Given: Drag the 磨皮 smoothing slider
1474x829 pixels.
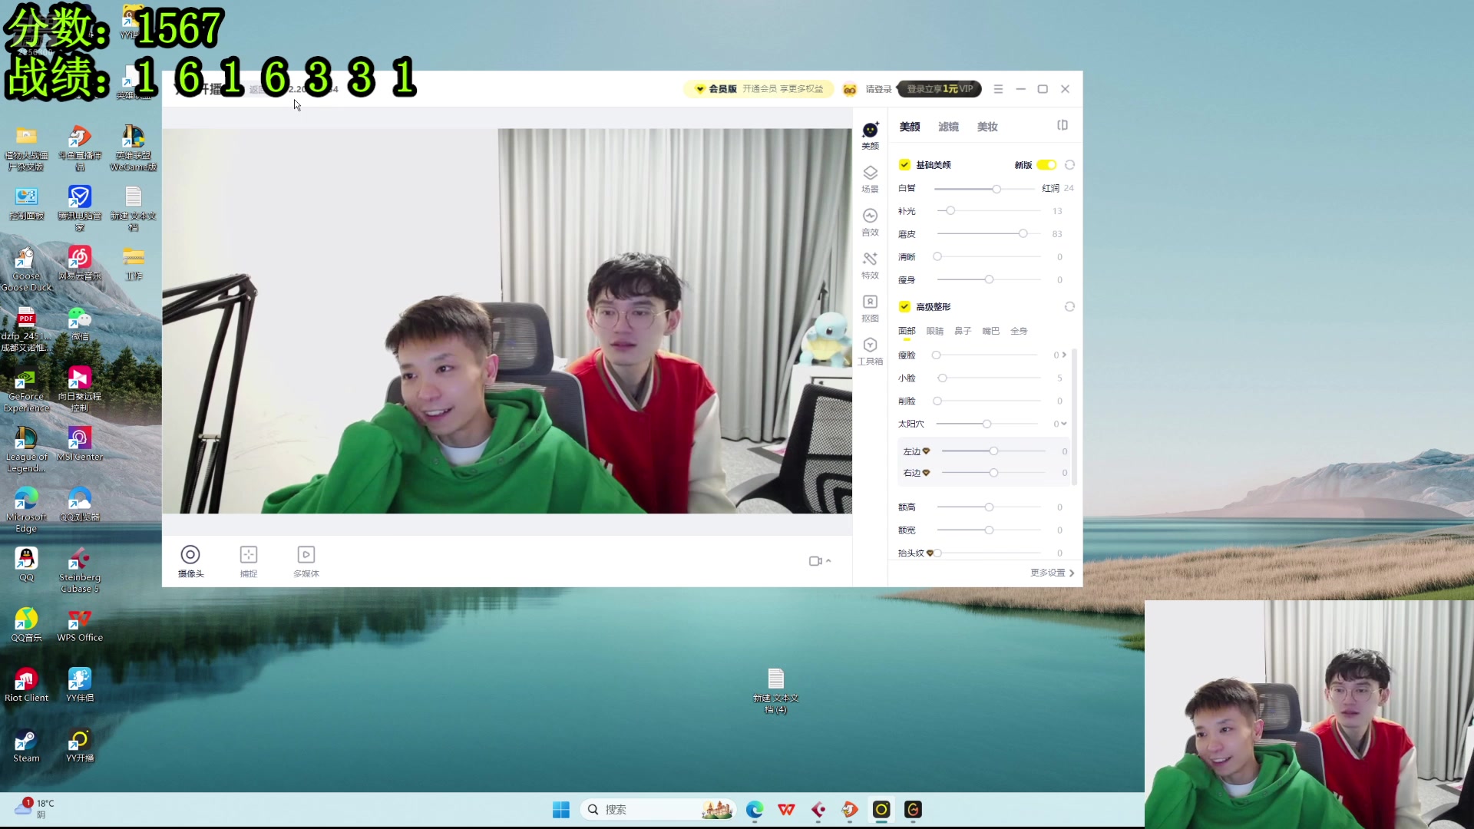Looking at the screenshot, I should [1022, 233].
